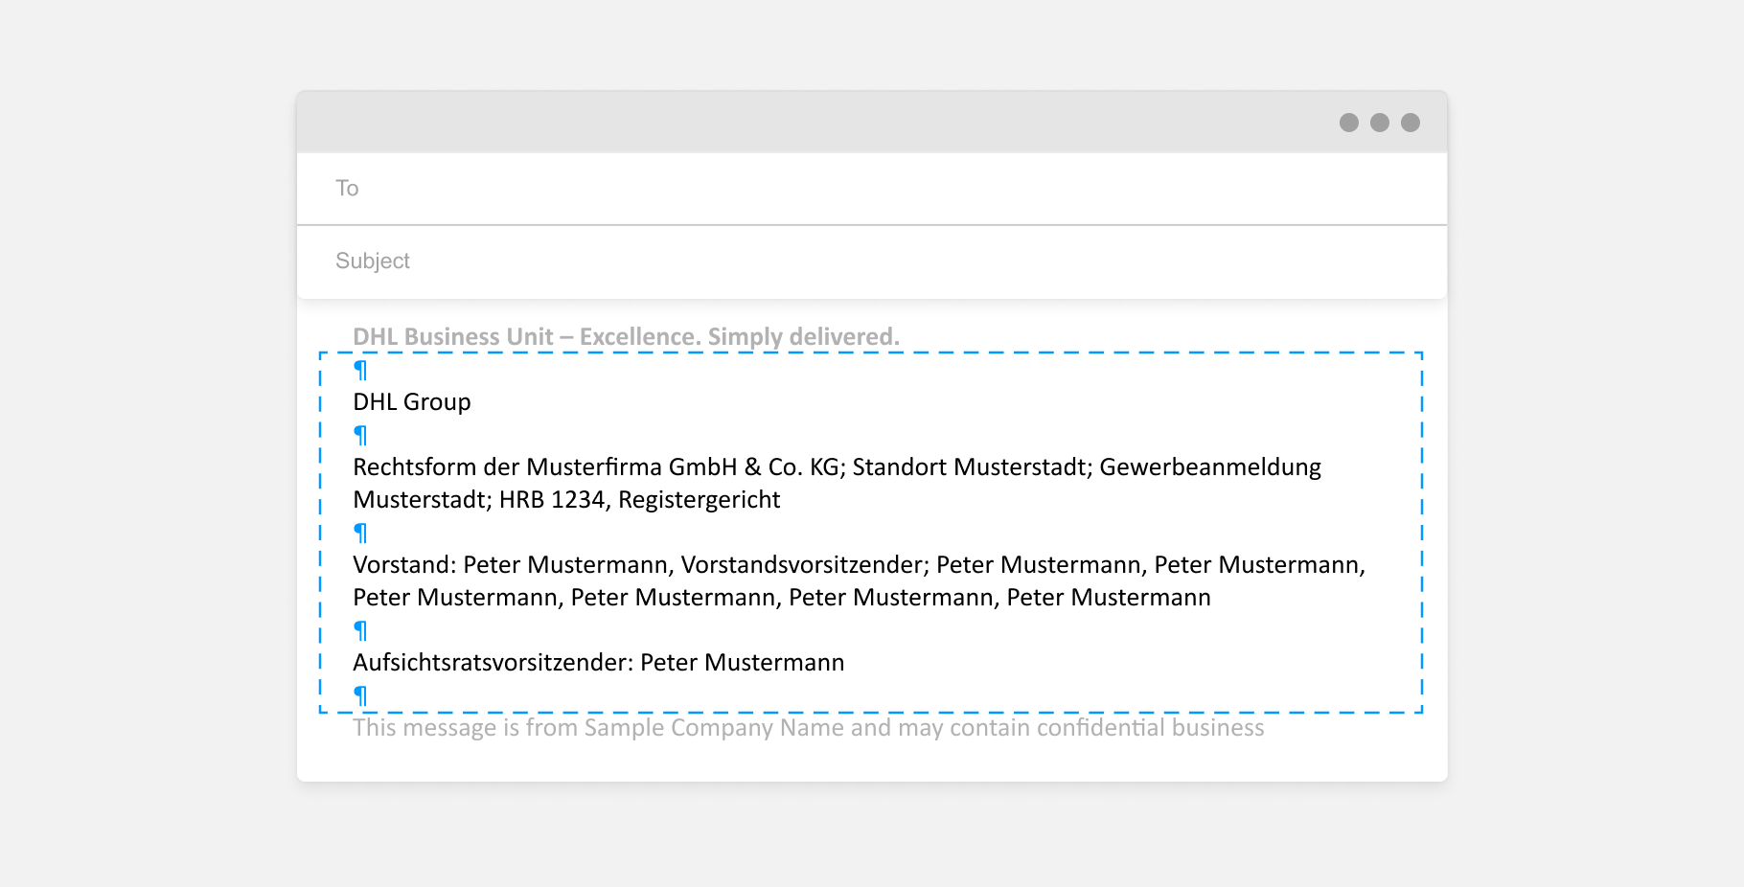Click the rightmost gray window dot
Screen dimensions: 1744x887
coord(1411,123)
